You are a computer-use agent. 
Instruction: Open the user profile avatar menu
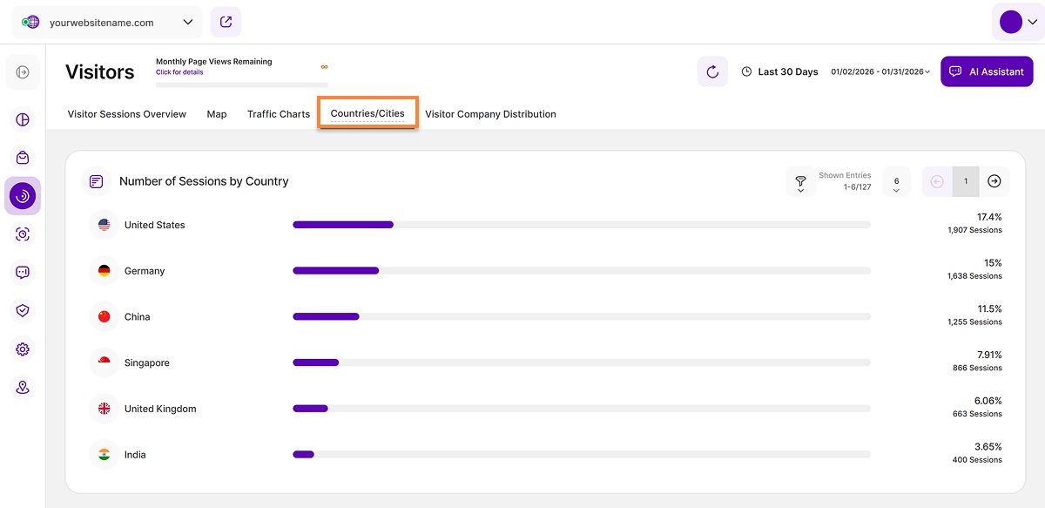point(1017,23)
